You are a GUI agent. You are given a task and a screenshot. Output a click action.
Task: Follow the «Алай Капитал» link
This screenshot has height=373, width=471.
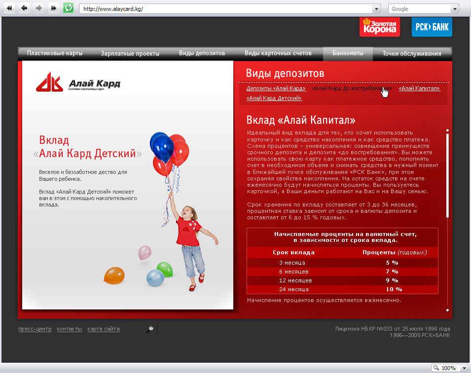(419, 88)
